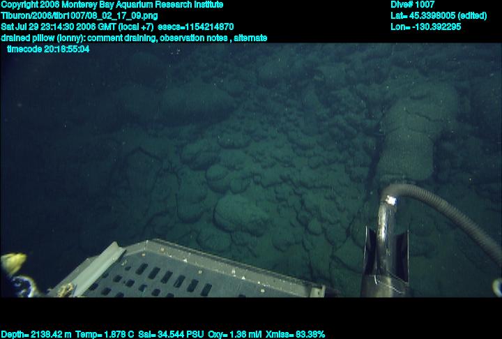Click the timecode 20:18:55:04 overlay
This screenshot has height=339, width=502.
tap(48, 49)
